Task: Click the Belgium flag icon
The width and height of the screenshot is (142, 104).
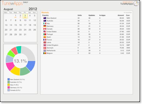Action: pyautogui.click(x=45, y=53)
